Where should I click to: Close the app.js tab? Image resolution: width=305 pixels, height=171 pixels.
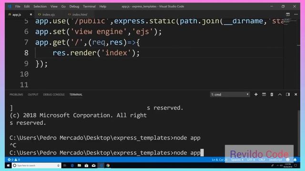tap(30, 14)
